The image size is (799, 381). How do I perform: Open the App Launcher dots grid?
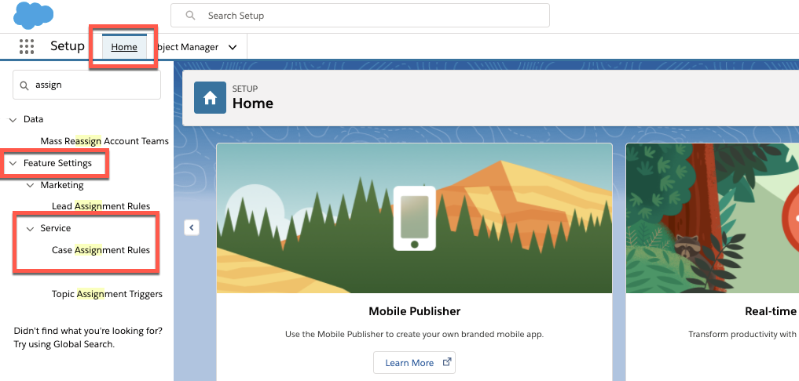pyautogui.click(x=27, y=47)
